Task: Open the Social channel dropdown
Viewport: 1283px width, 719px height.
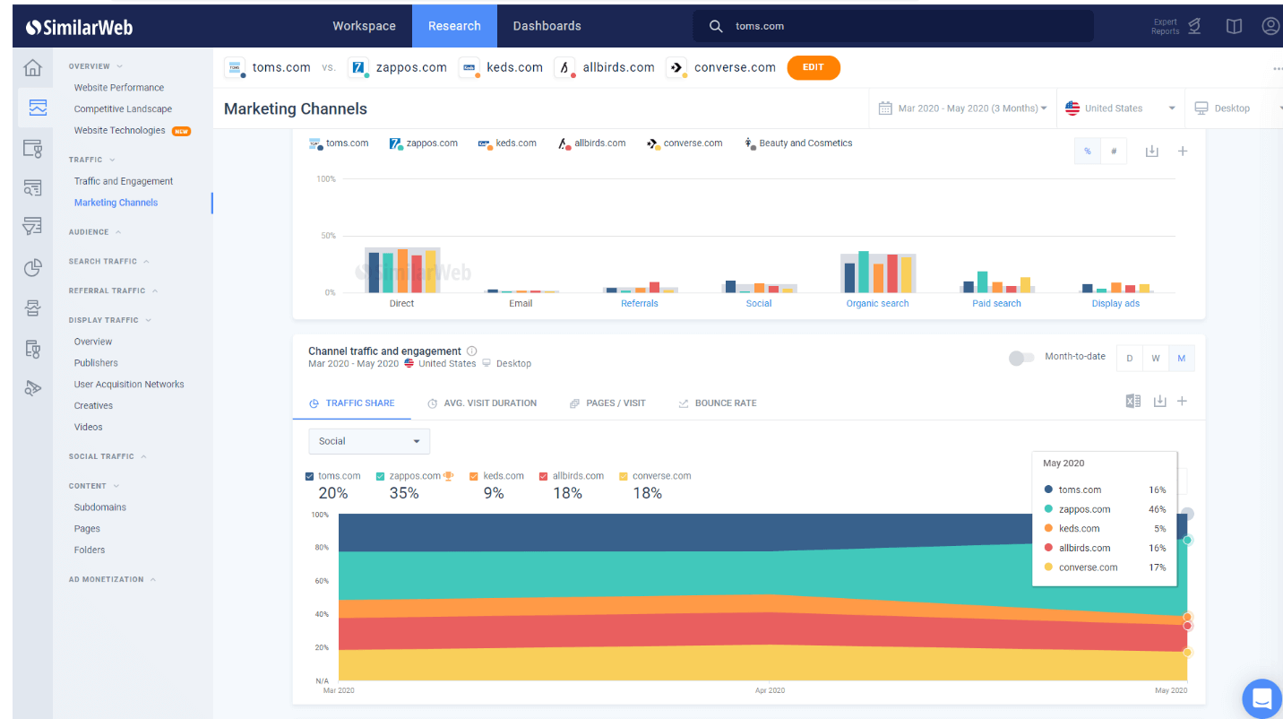Action: [x=369, y=441]
